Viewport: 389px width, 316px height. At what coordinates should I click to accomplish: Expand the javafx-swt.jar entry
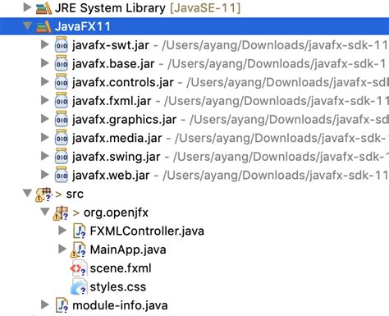[x=44, y=44]
